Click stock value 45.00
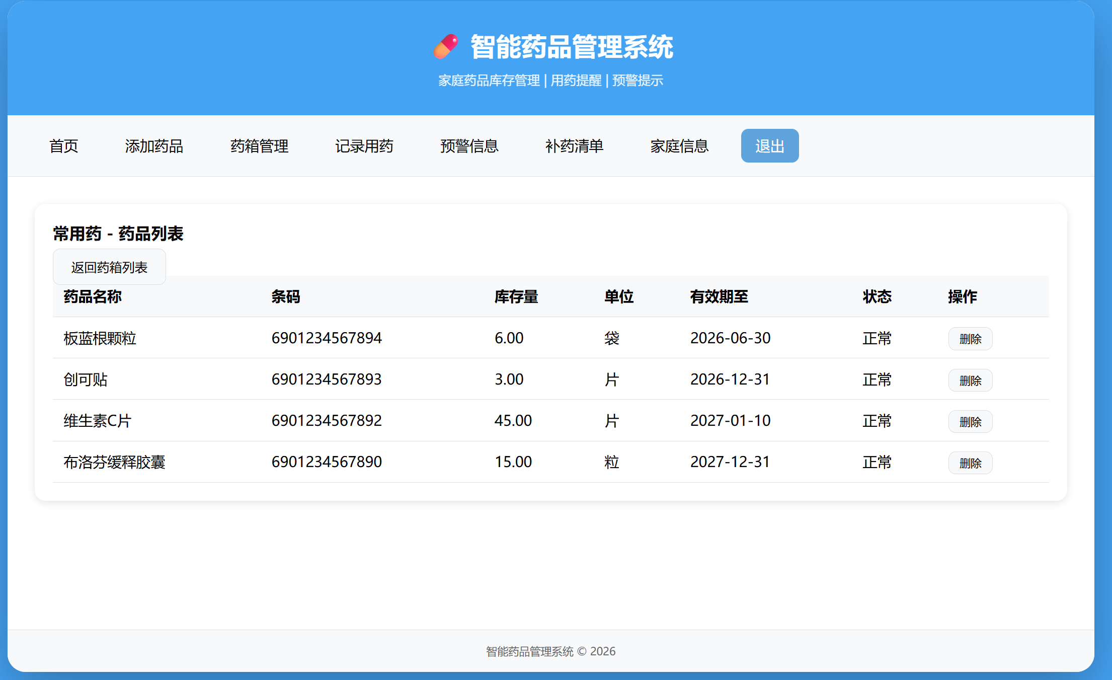The image size is (1112, 680). coord(513,421)
